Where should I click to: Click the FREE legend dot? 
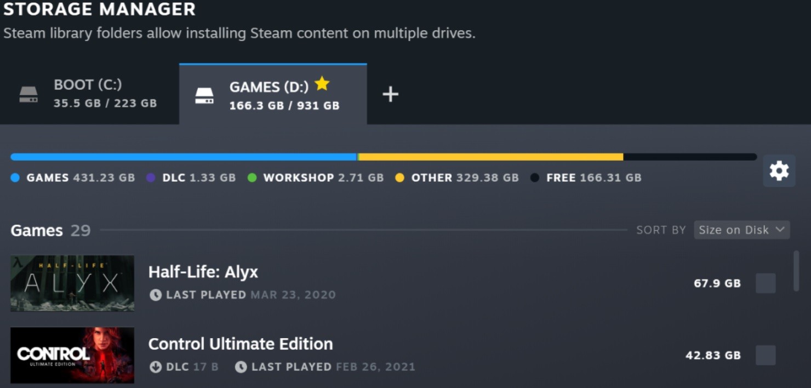tap(535, 178)
